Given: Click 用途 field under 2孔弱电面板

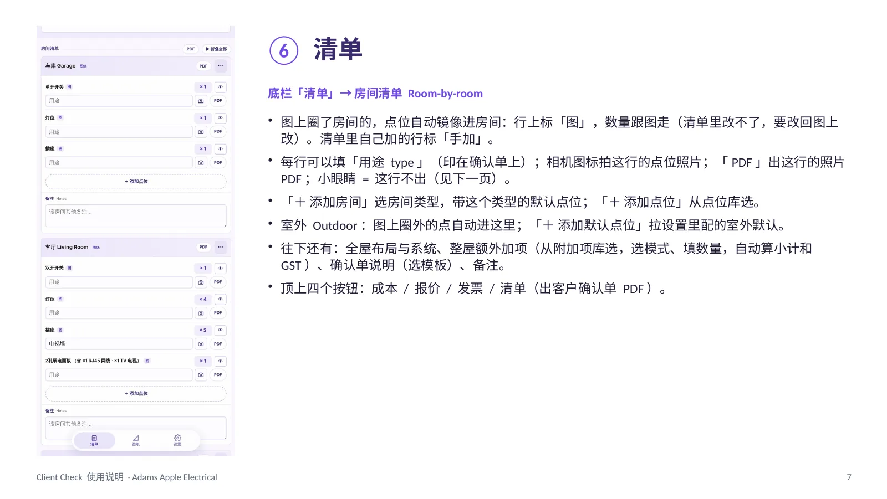Looking at the screenshot, I should tap(119, 375).
